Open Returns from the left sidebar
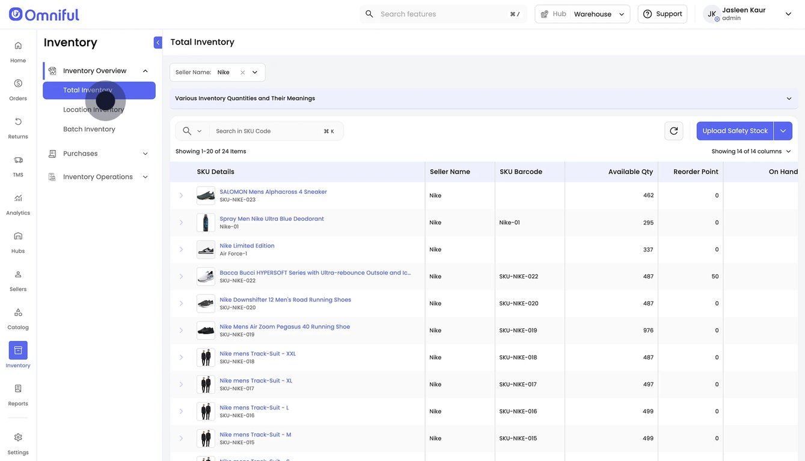This screenshot has width=805, height=461. pos(18,128)
